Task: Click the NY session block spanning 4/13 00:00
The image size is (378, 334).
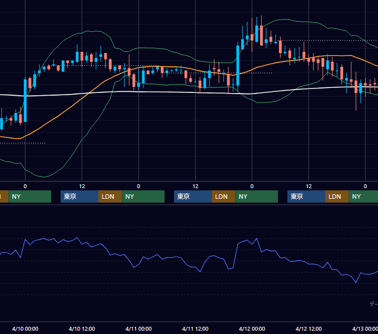Action: 364,197
